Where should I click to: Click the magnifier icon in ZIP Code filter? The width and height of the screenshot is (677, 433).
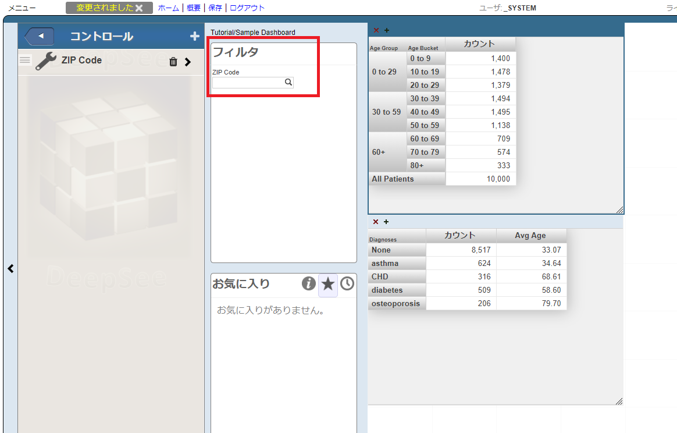point(288,83)
